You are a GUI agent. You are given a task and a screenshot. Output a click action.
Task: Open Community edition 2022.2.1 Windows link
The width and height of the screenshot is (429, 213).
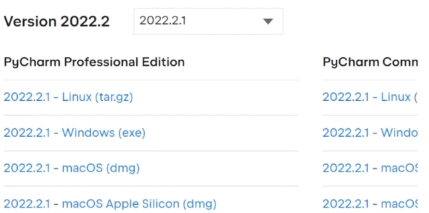pos(370,133)
